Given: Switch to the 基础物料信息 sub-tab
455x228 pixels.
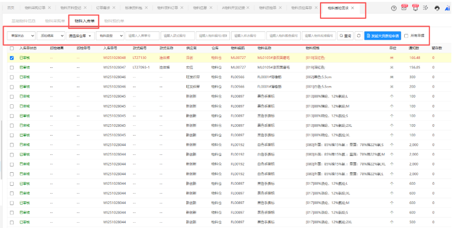Looking at the screenshot, I should [24, 21].
